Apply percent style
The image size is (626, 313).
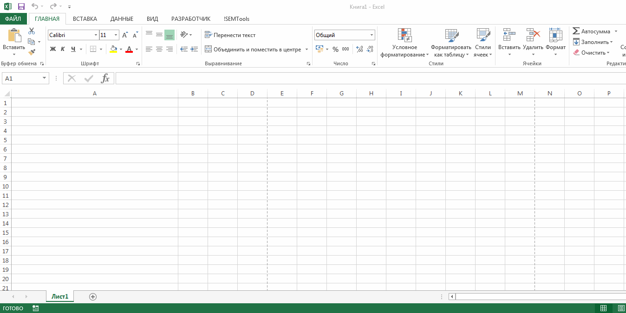pyautogui.click(x=335, y=49)
